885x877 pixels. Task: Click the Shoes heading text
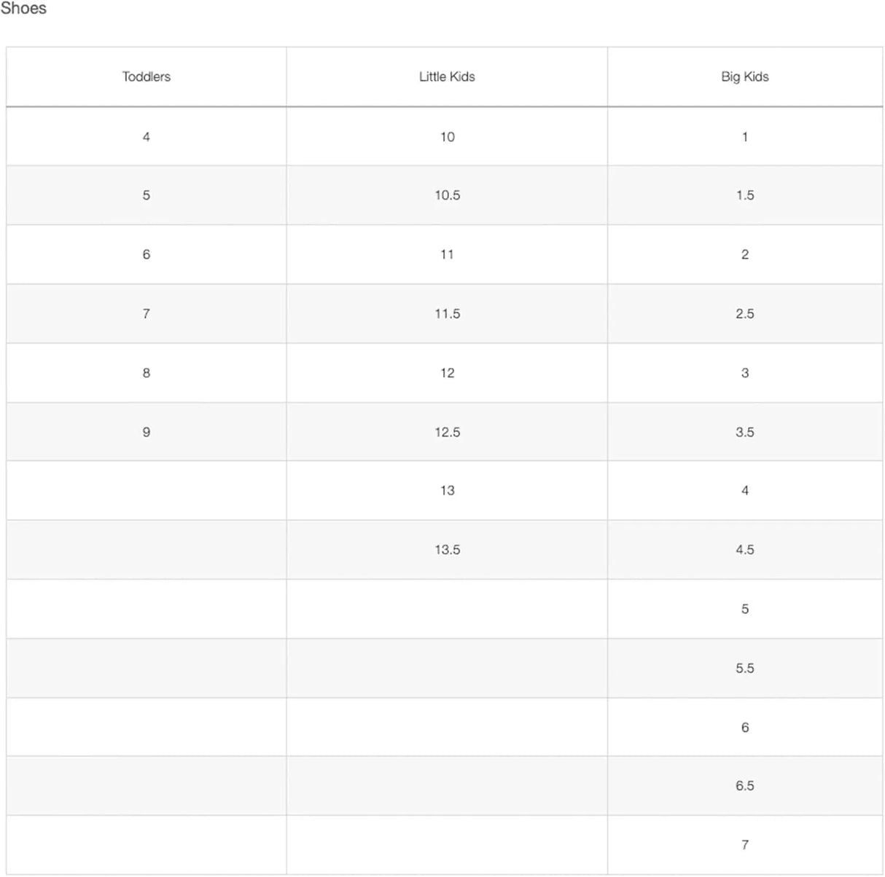(x=23, y=9)
